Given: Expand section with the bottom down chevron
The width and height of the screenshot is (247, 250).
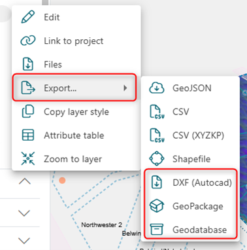Looking at the screenshot, I should point(24,241).
